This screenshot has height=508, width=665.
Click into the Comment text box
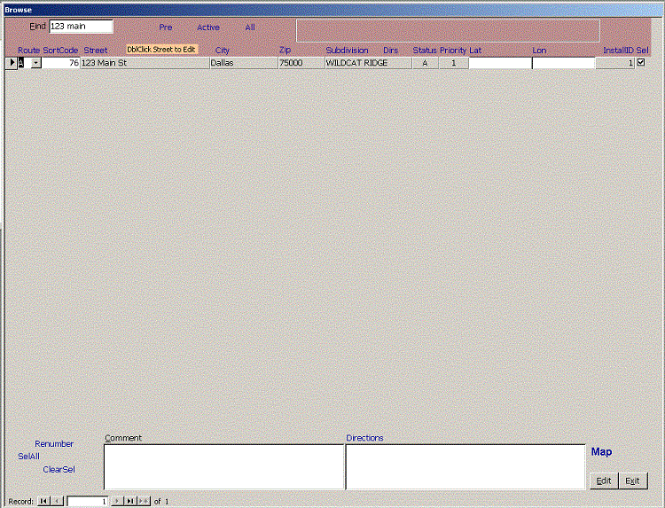[x=223, y=466]
